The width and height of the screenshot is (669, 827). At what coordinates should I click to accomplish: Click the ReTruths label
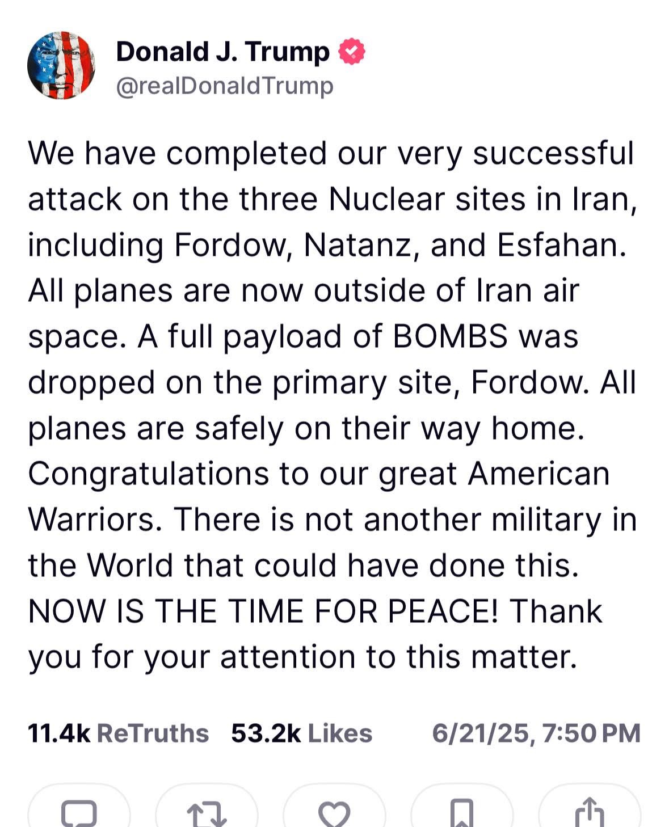pos(153,733)
